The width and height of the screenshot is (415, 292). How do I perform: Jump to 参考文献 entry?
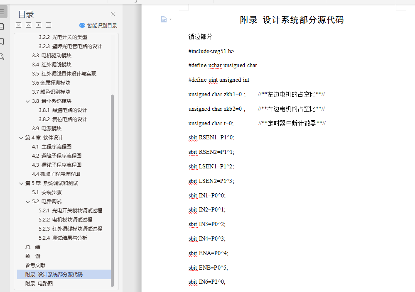[x=35, y=265]
